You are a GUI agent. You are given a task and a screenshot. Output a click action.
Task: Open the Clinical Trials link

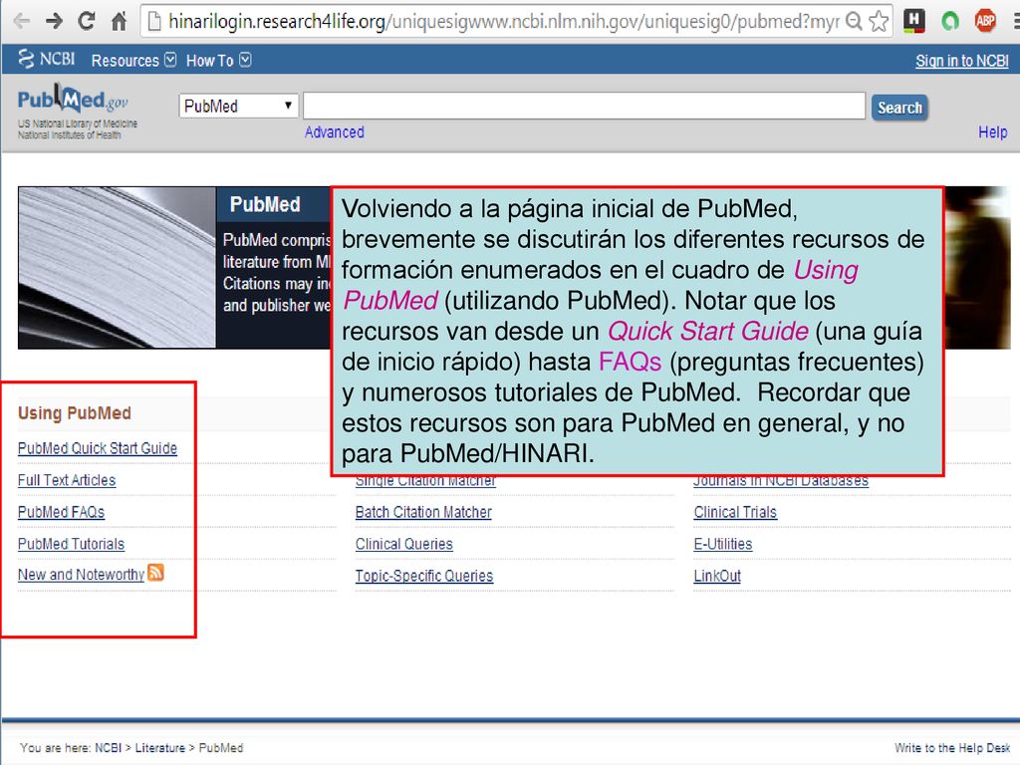point(735,512)
